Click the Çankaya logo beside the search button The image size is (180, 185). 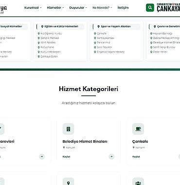(168, 7)
